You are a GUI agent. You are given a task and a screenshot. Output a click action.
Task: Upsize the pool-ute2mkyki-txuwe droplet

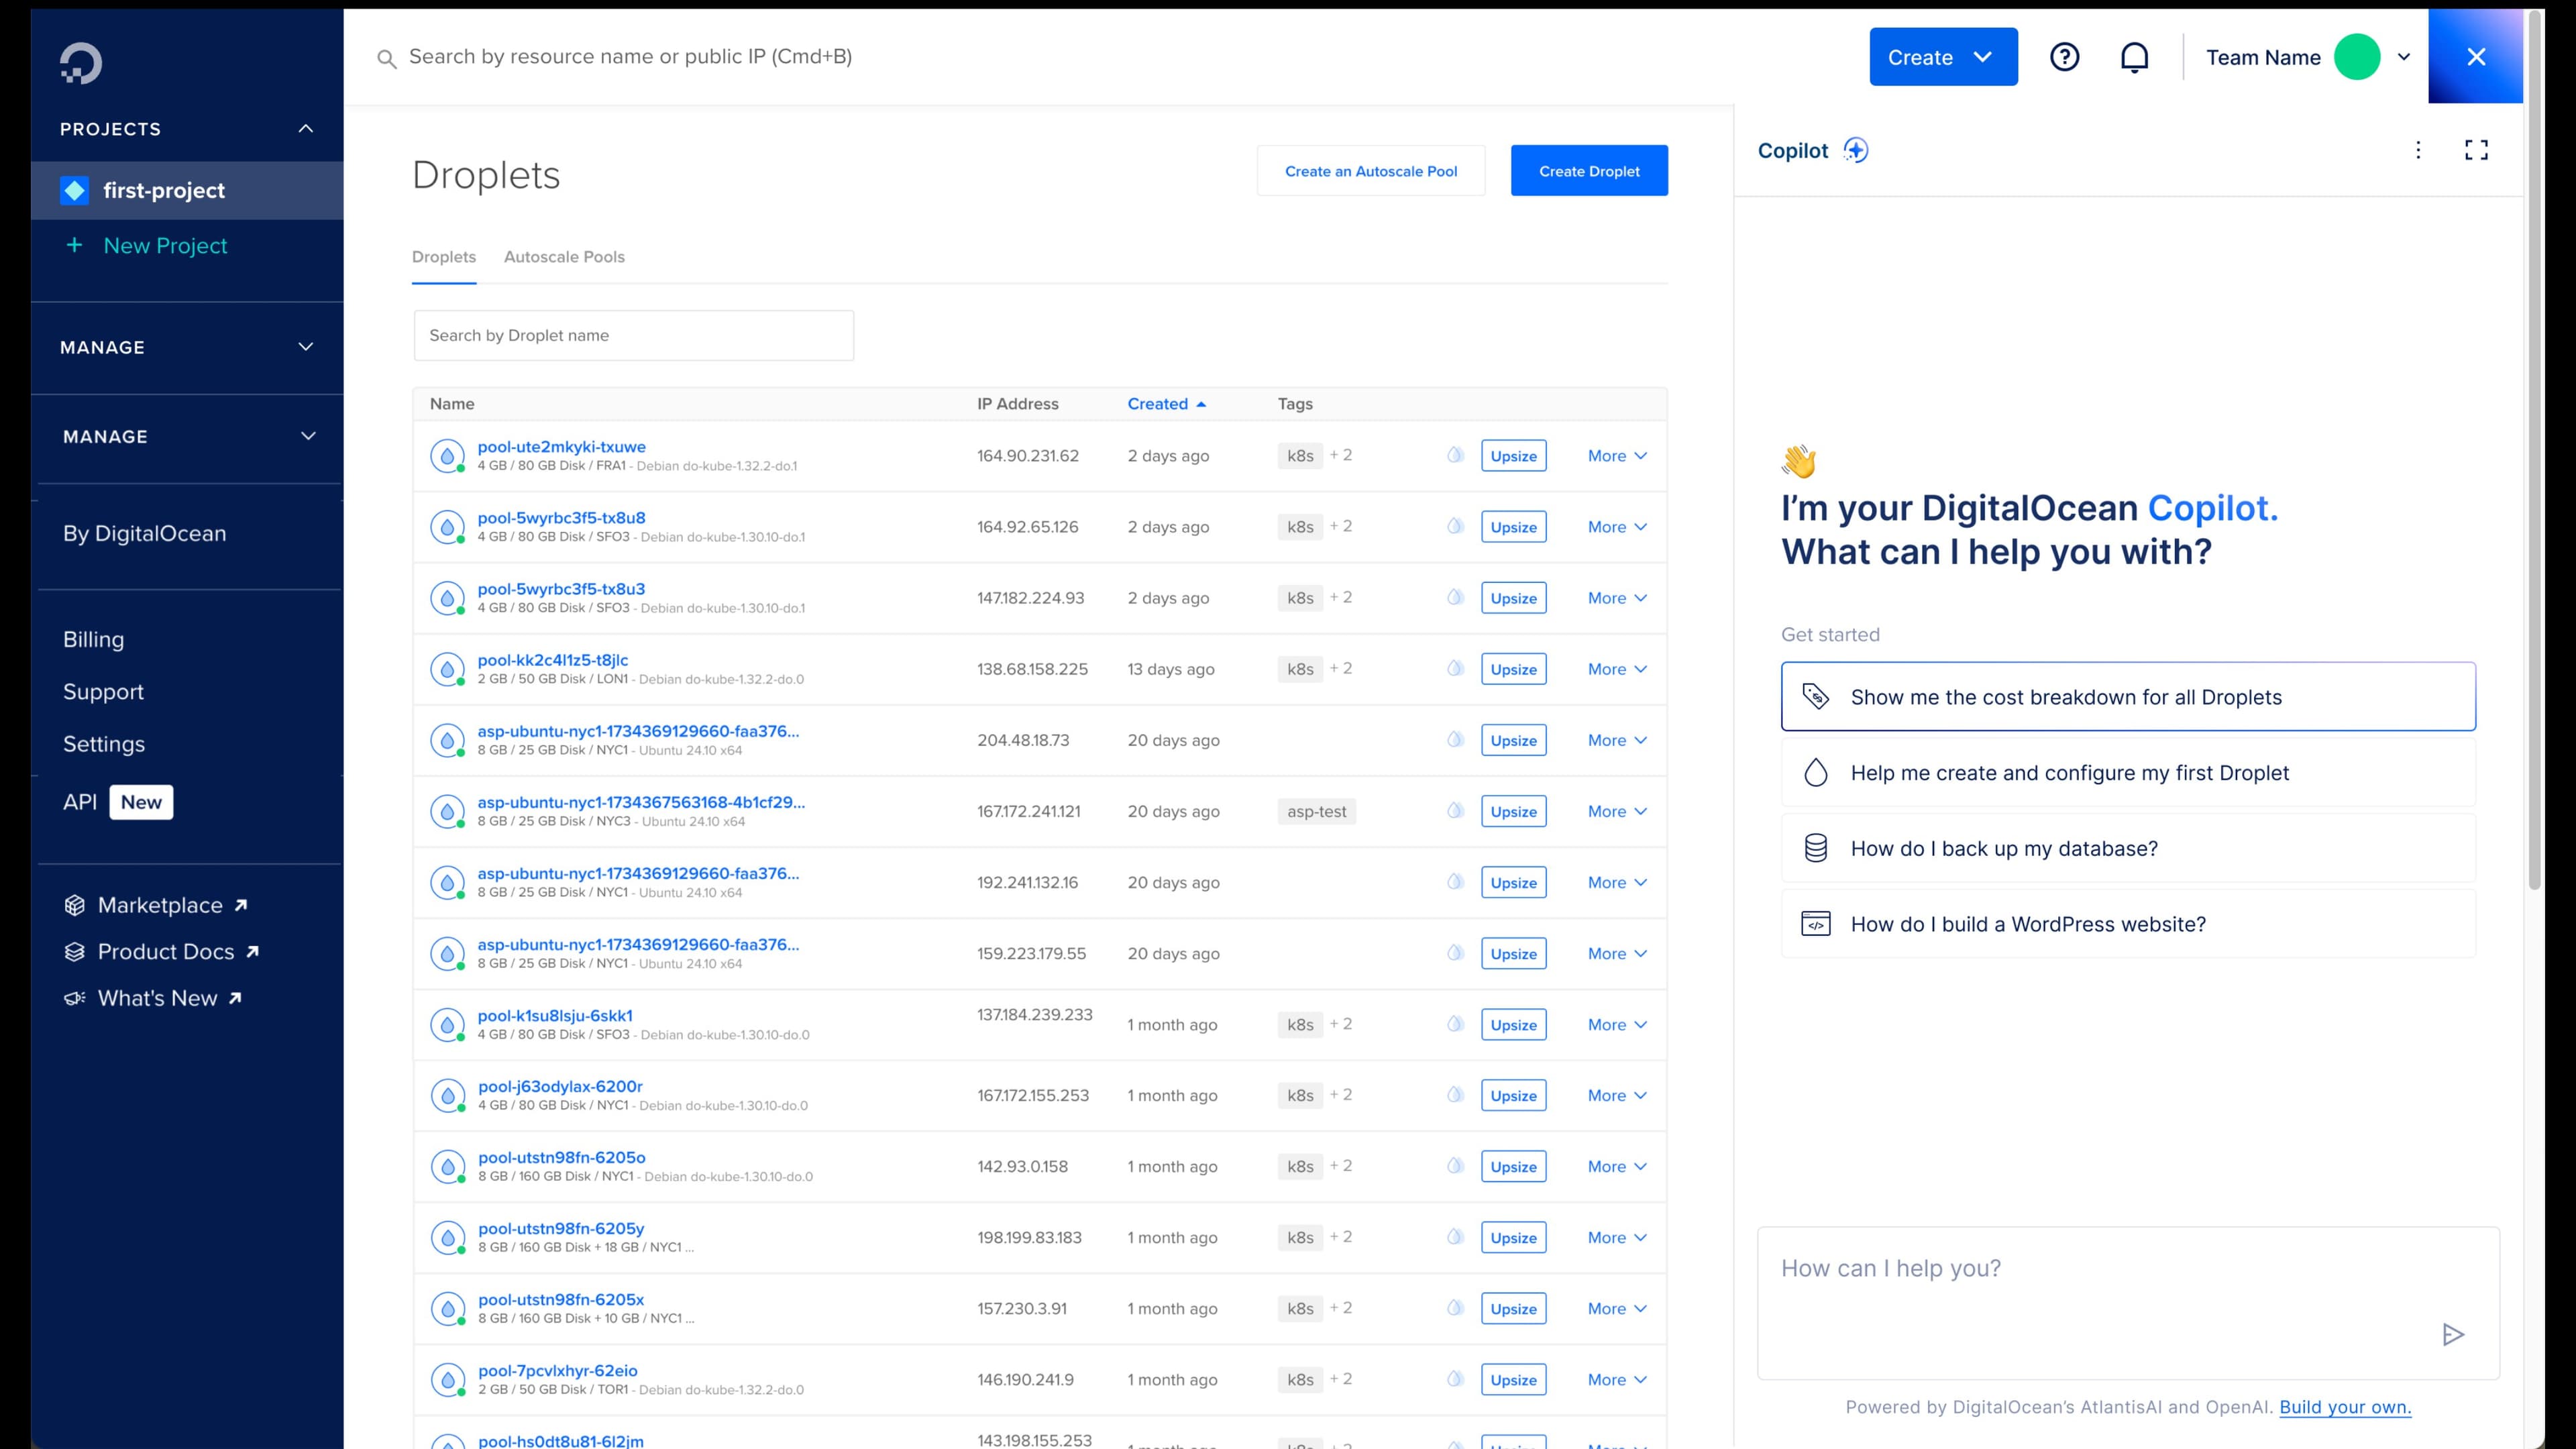coord(1513,456)
